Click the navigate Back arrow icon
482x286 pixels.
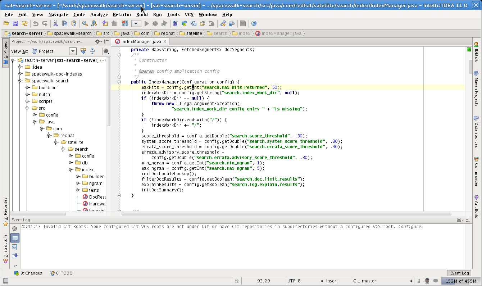click(x=105, y=23)
